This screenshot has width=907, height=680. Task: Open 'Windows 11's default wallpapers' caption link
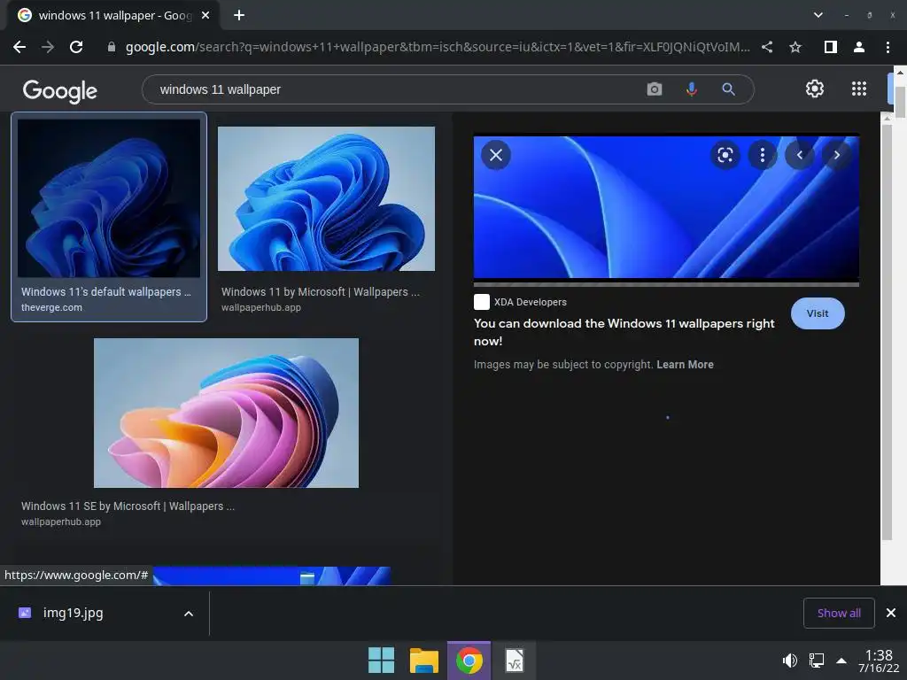[x=106, y=292]
